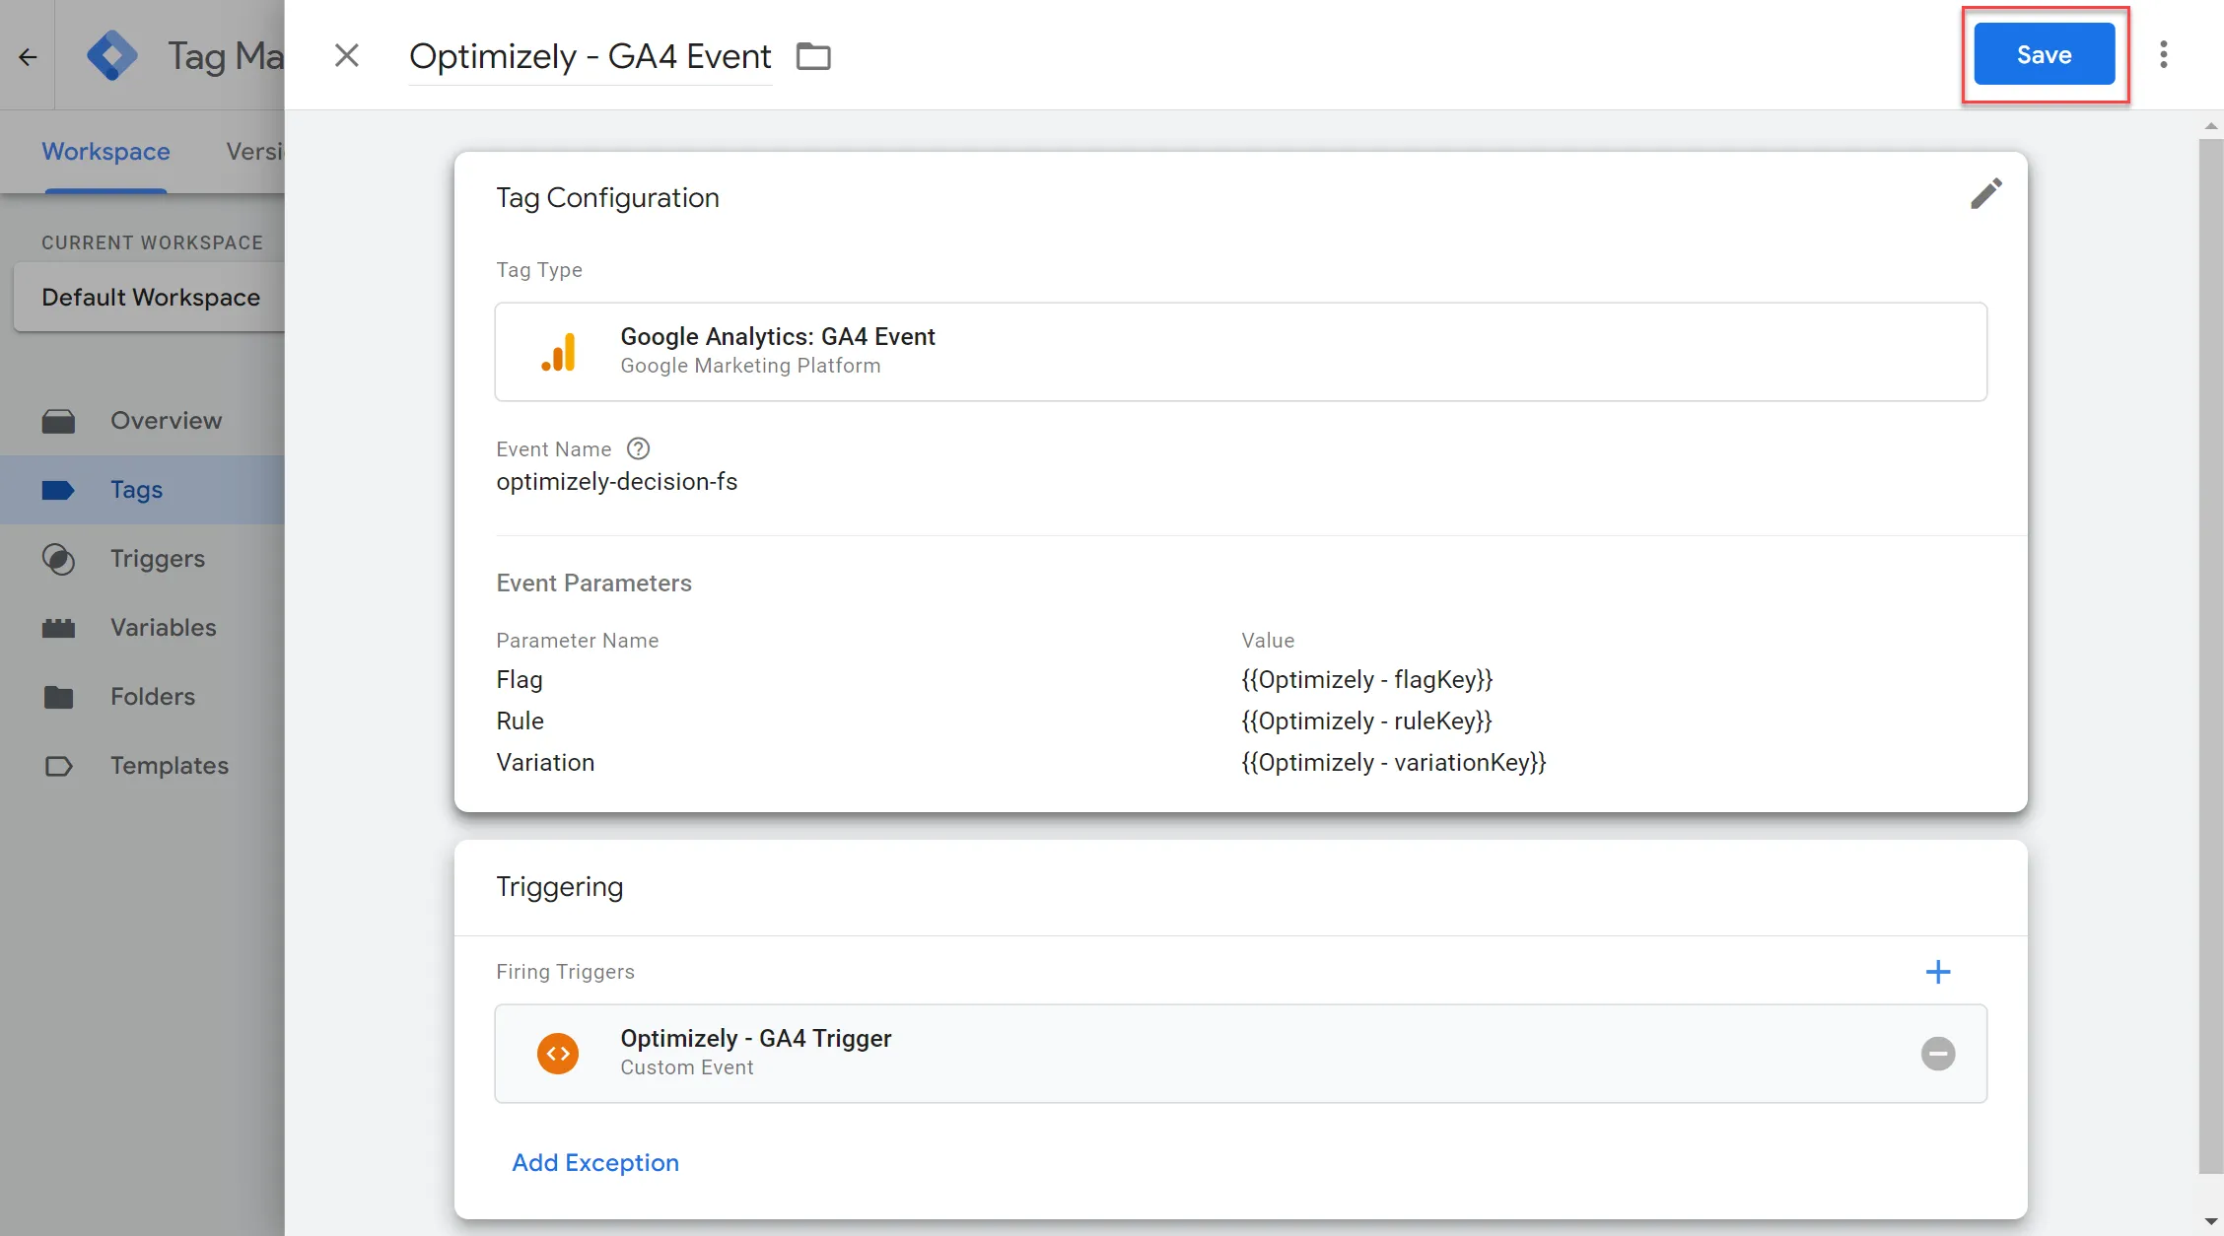
Task: Open the Event Name help question mark
Action: [639, 448]
